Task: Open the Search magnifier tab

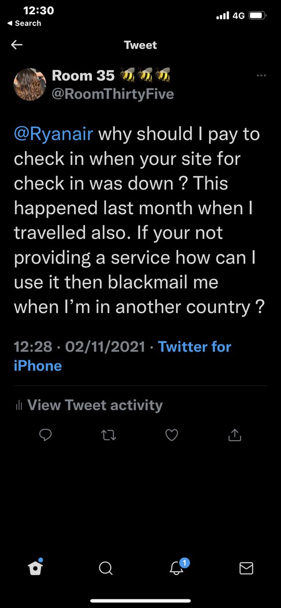Action: click(x=106, y=569)
